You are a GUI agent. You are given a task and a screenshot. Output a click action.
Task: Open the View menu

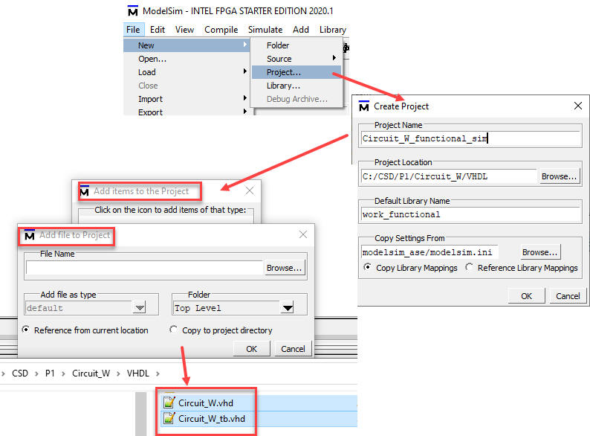[184, 30]
